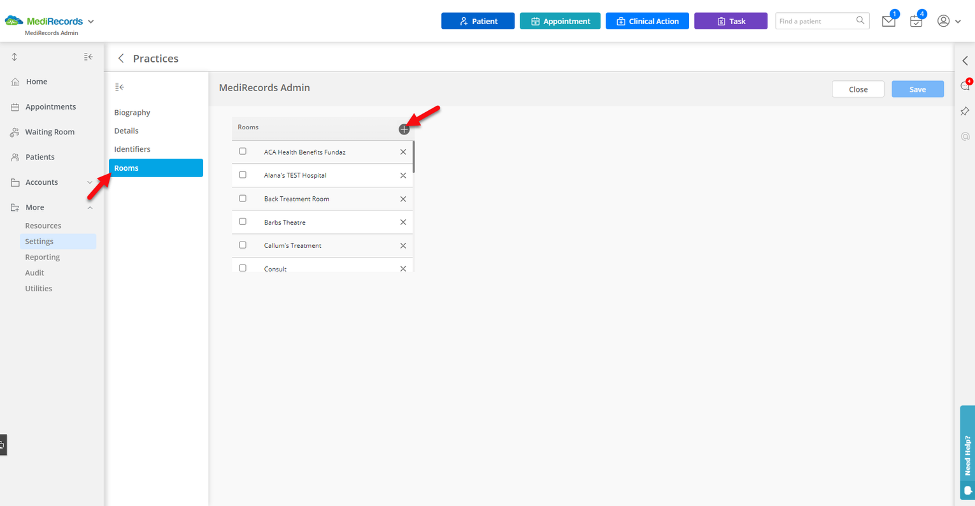Open the Reporting menu item

pos(42,257)
